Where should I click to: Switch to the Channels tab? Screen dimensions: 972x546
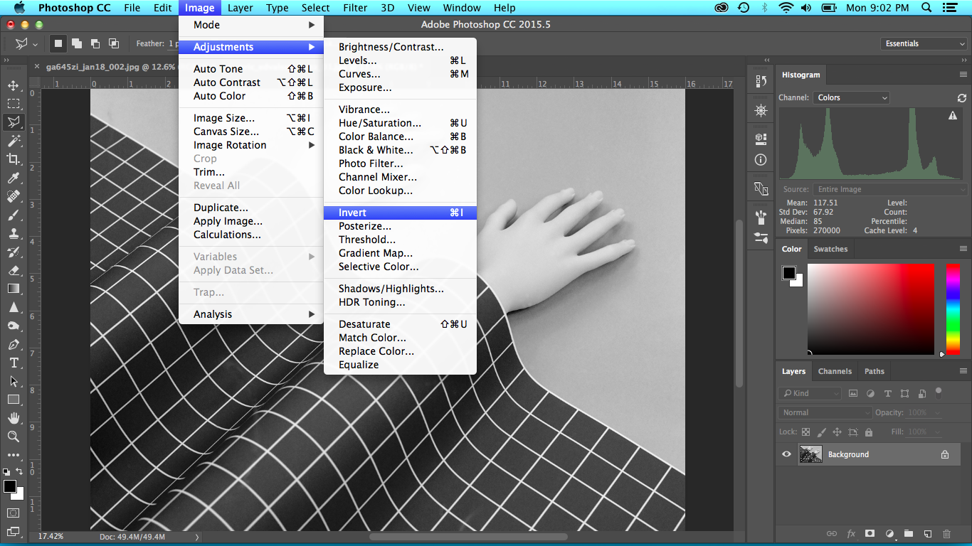coord(835,371)
